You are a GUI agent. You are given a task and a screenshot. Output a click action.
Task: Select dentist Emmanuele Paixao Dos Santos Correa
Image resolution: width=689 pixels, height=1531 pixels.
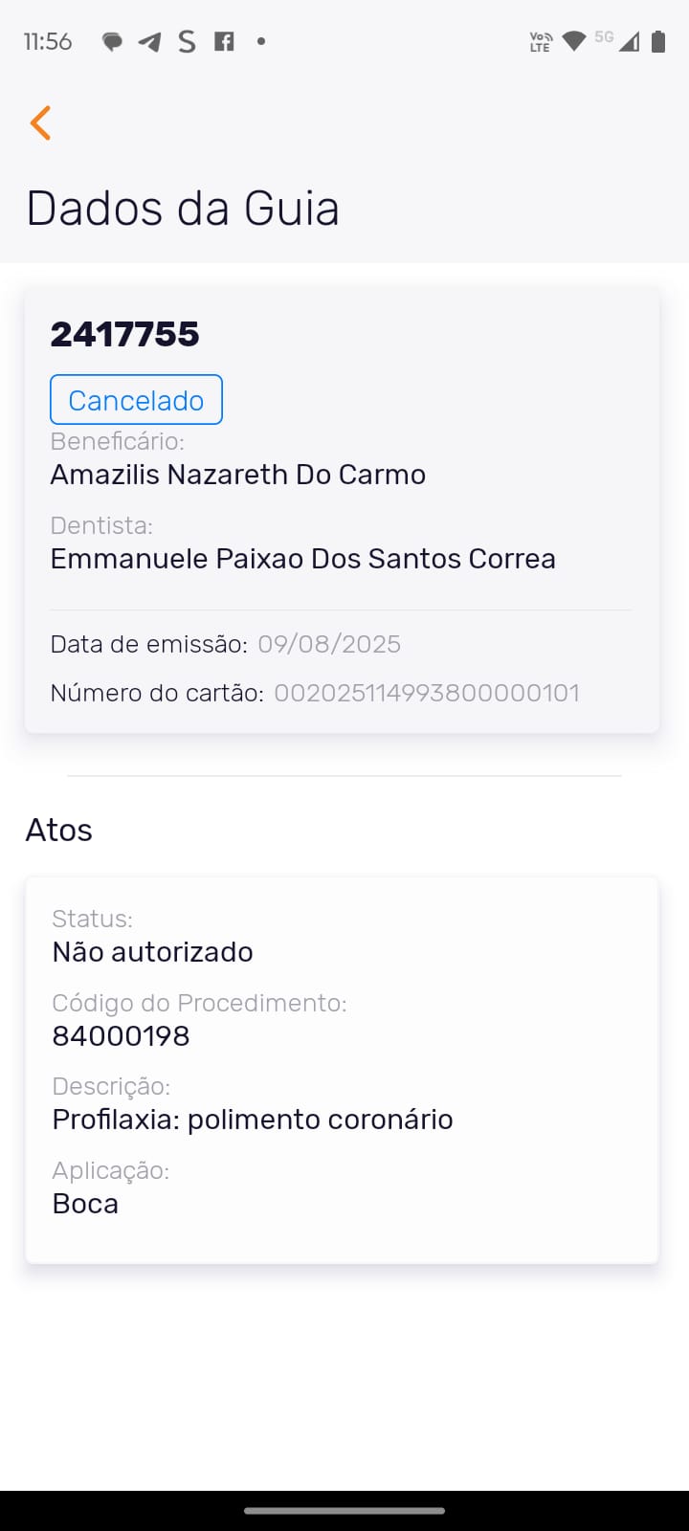[x=302, y=559]
